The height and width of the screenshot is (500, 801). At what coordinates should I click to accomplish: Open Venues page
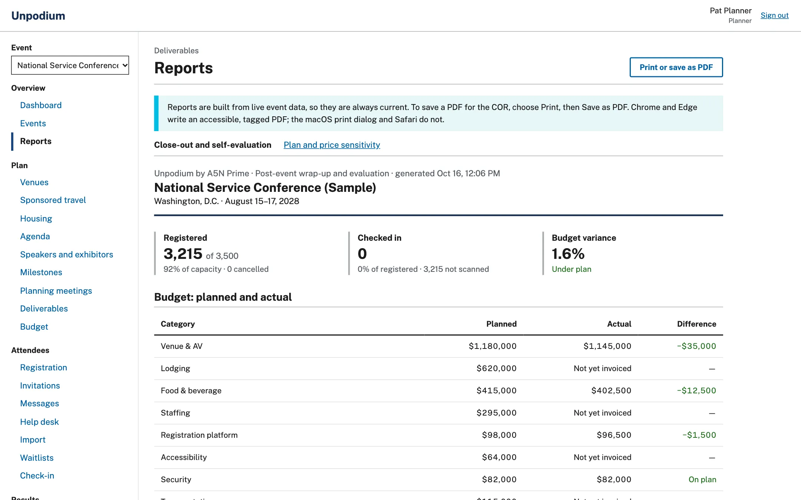pyautogui.click(x=34, y=182)
